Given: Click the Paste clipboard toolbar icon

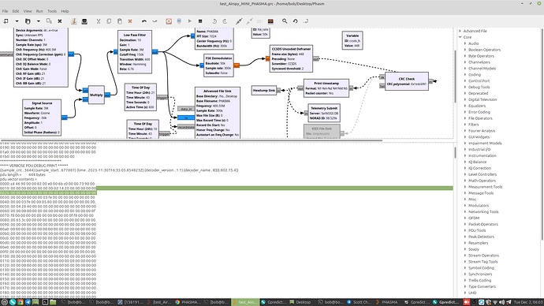Looking at the screenshot, I should pyautogui.click(x=120, y=21).
